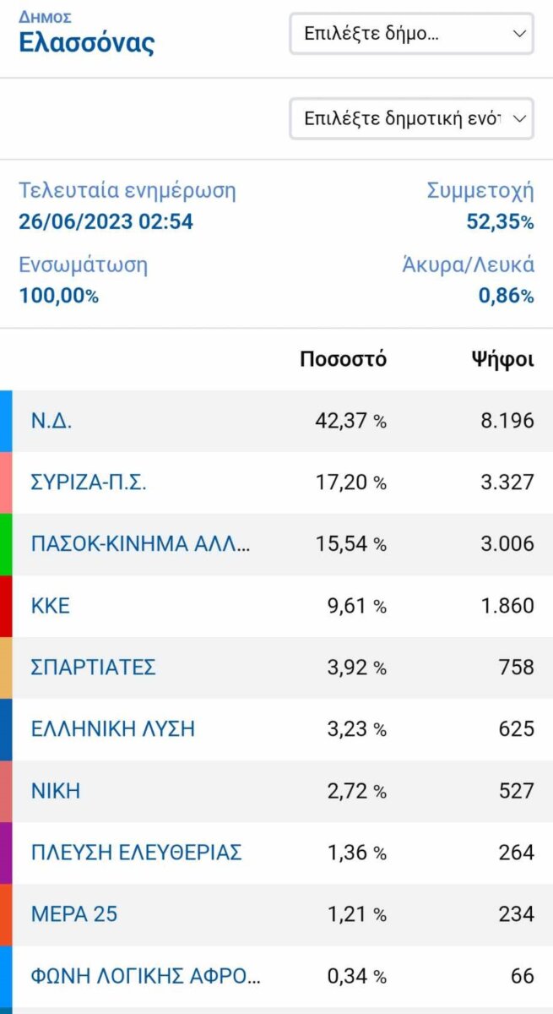Click the 52,35% turnout value
This screenshot has width=553, height=1014.
(x=500, y=222)
